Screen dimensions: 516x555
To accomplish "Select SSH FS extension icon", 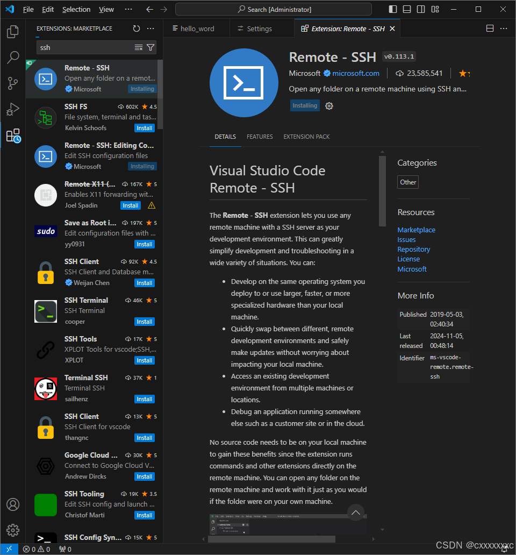I will point(46,118).
